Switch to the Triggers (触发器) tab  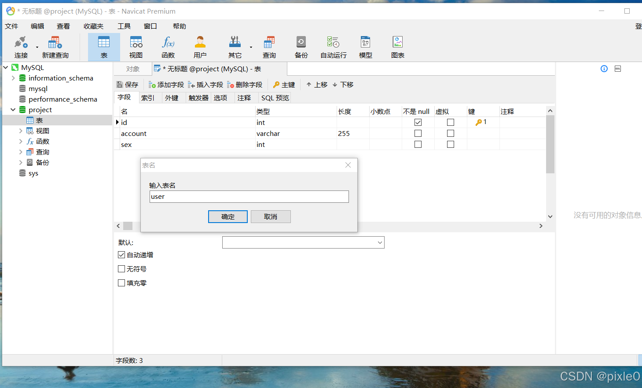coord(198,98)
